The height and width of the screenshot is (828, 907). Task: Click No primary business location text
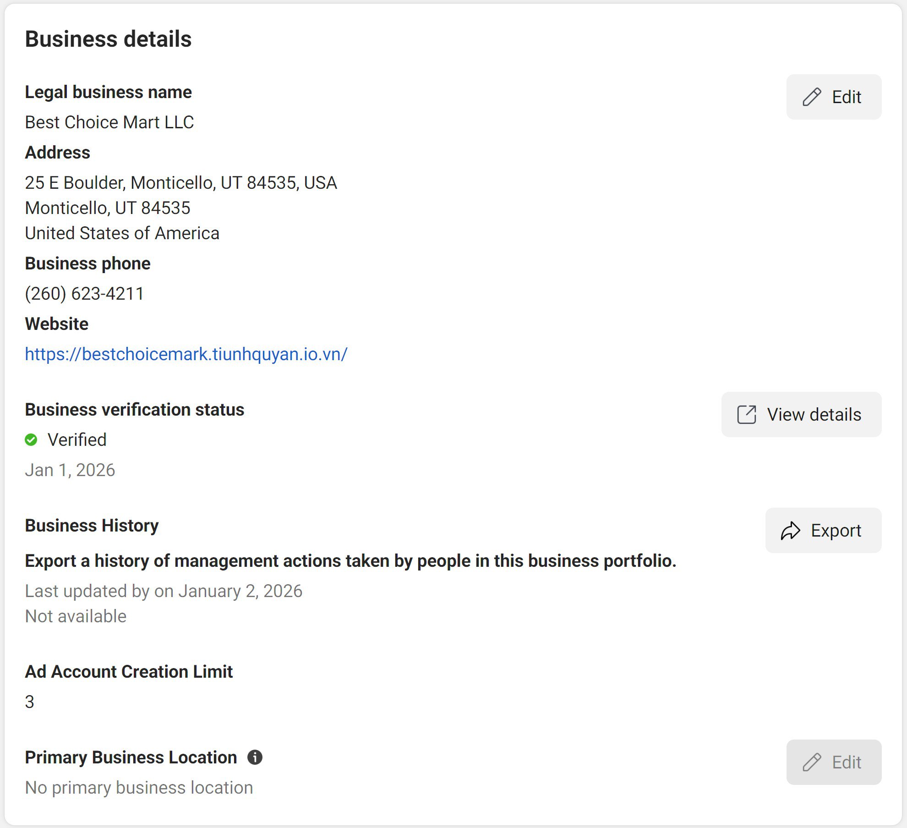click(139, 788)
